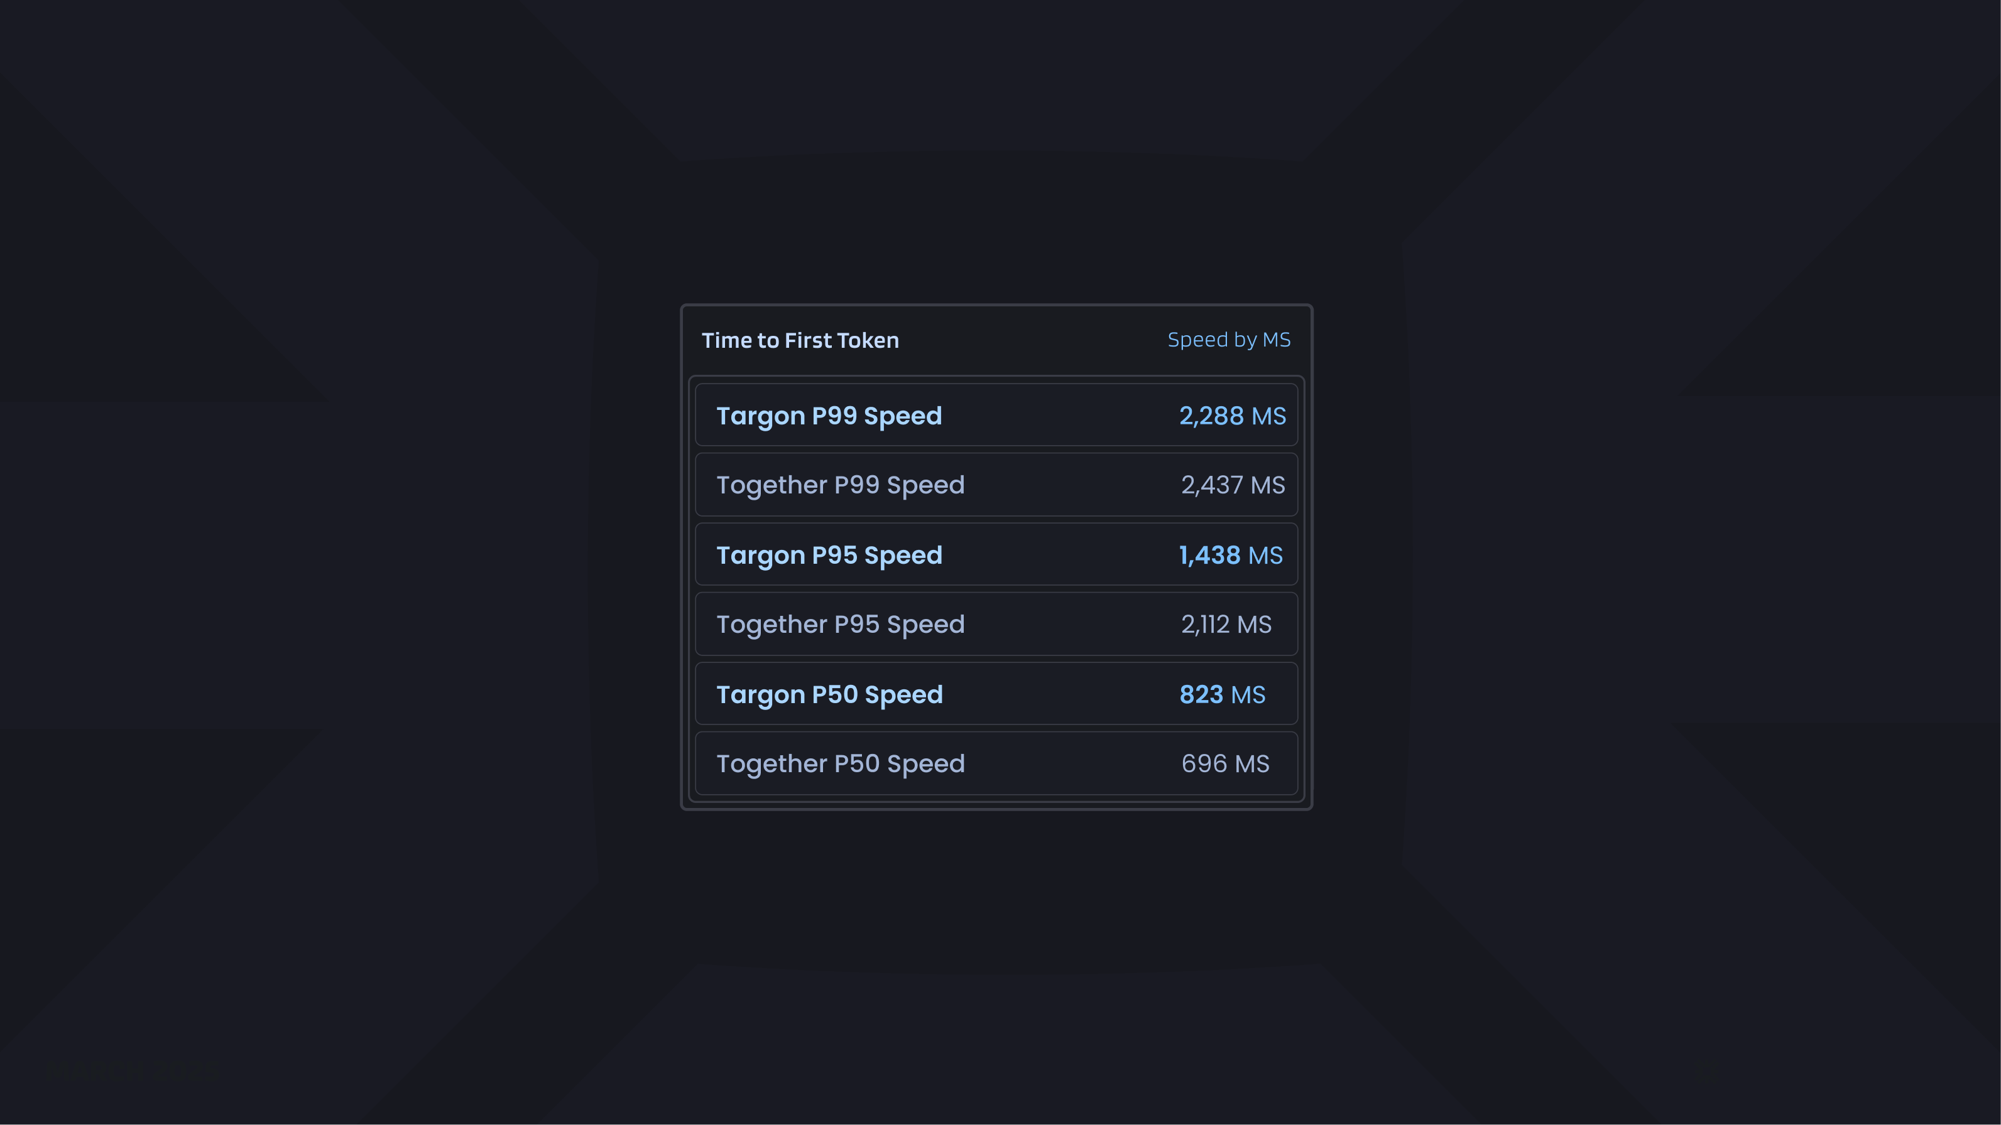This screenshot has width=2001, height=1125.
Task: Click the 823 value number
Action: (1201, 694)
